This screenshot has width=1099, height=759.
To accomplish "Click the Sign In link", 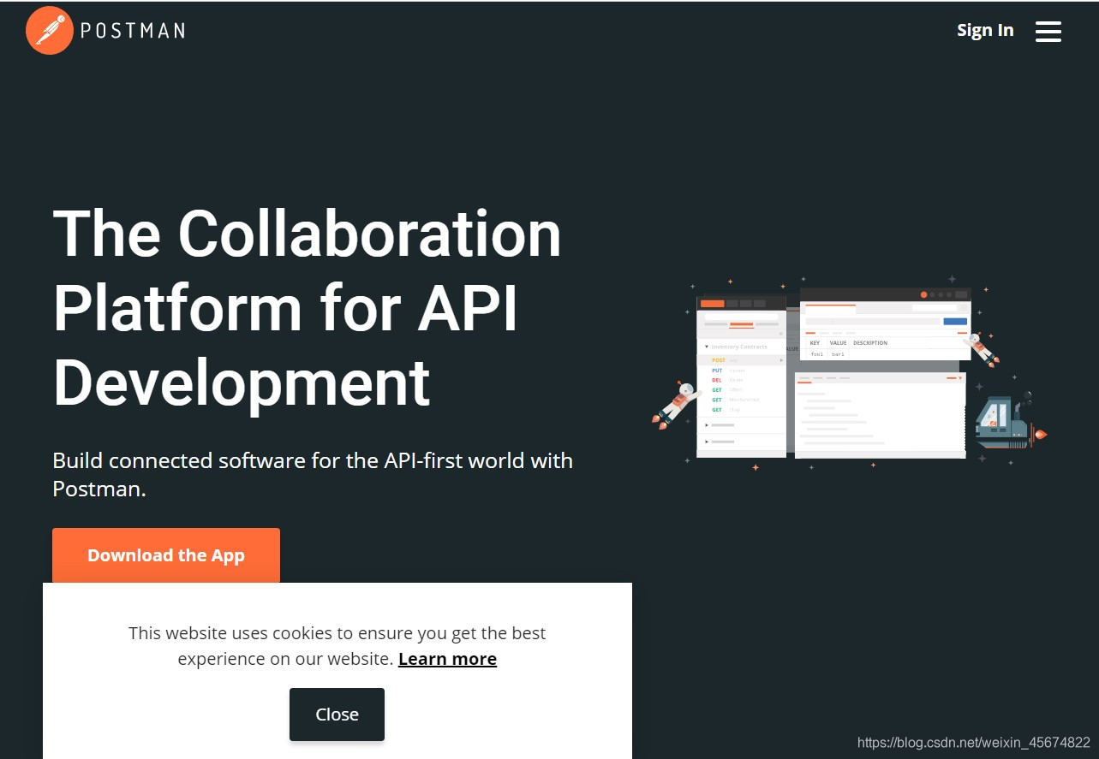I will click(x=985, y=30).
